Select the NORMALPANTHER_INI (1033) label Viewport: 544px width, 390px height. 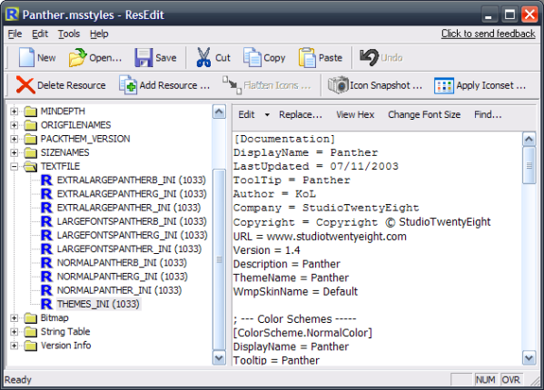[119, 290]
